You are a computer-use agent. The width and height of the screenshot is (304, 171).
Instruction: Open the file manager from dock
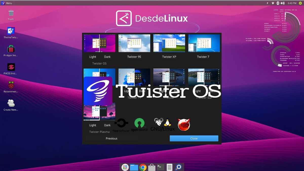point(134,167)
